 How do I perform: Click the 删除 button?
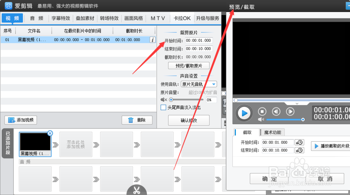coord(137,120)
